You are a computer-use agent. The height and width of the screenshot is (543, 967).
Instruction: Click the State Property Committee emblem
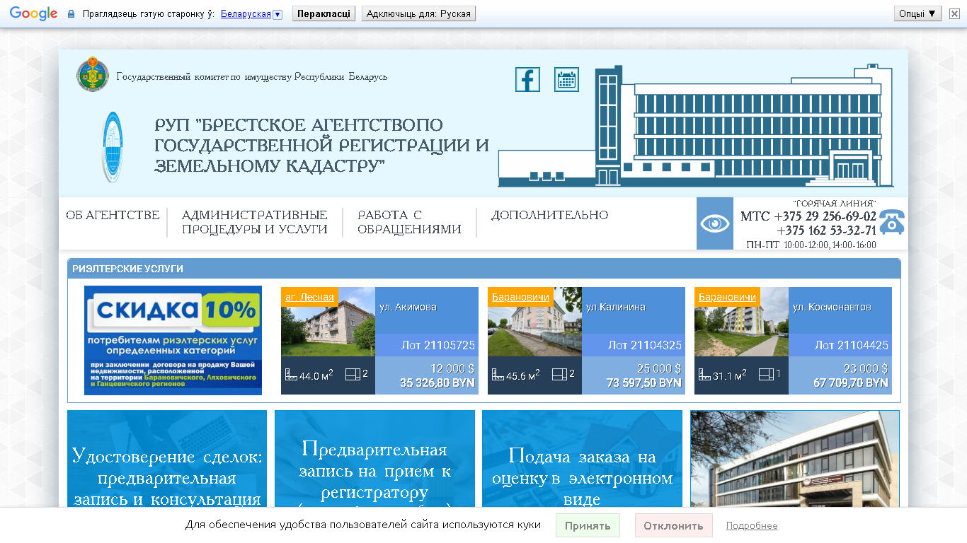[x=93, y=75]
